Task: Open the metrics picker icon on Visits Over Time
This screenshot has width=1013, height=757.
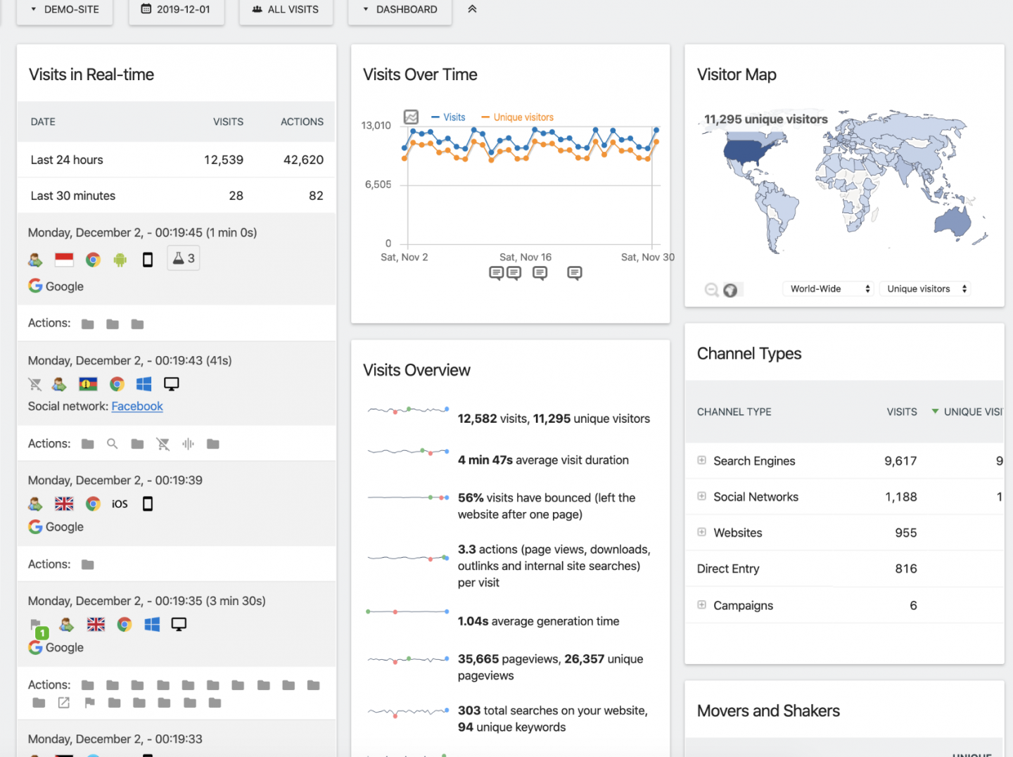Action: [411, 117]
